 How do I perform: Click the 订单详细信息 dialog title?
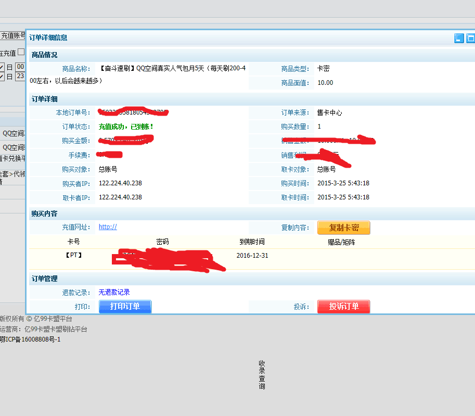click(x=48, y=37)
